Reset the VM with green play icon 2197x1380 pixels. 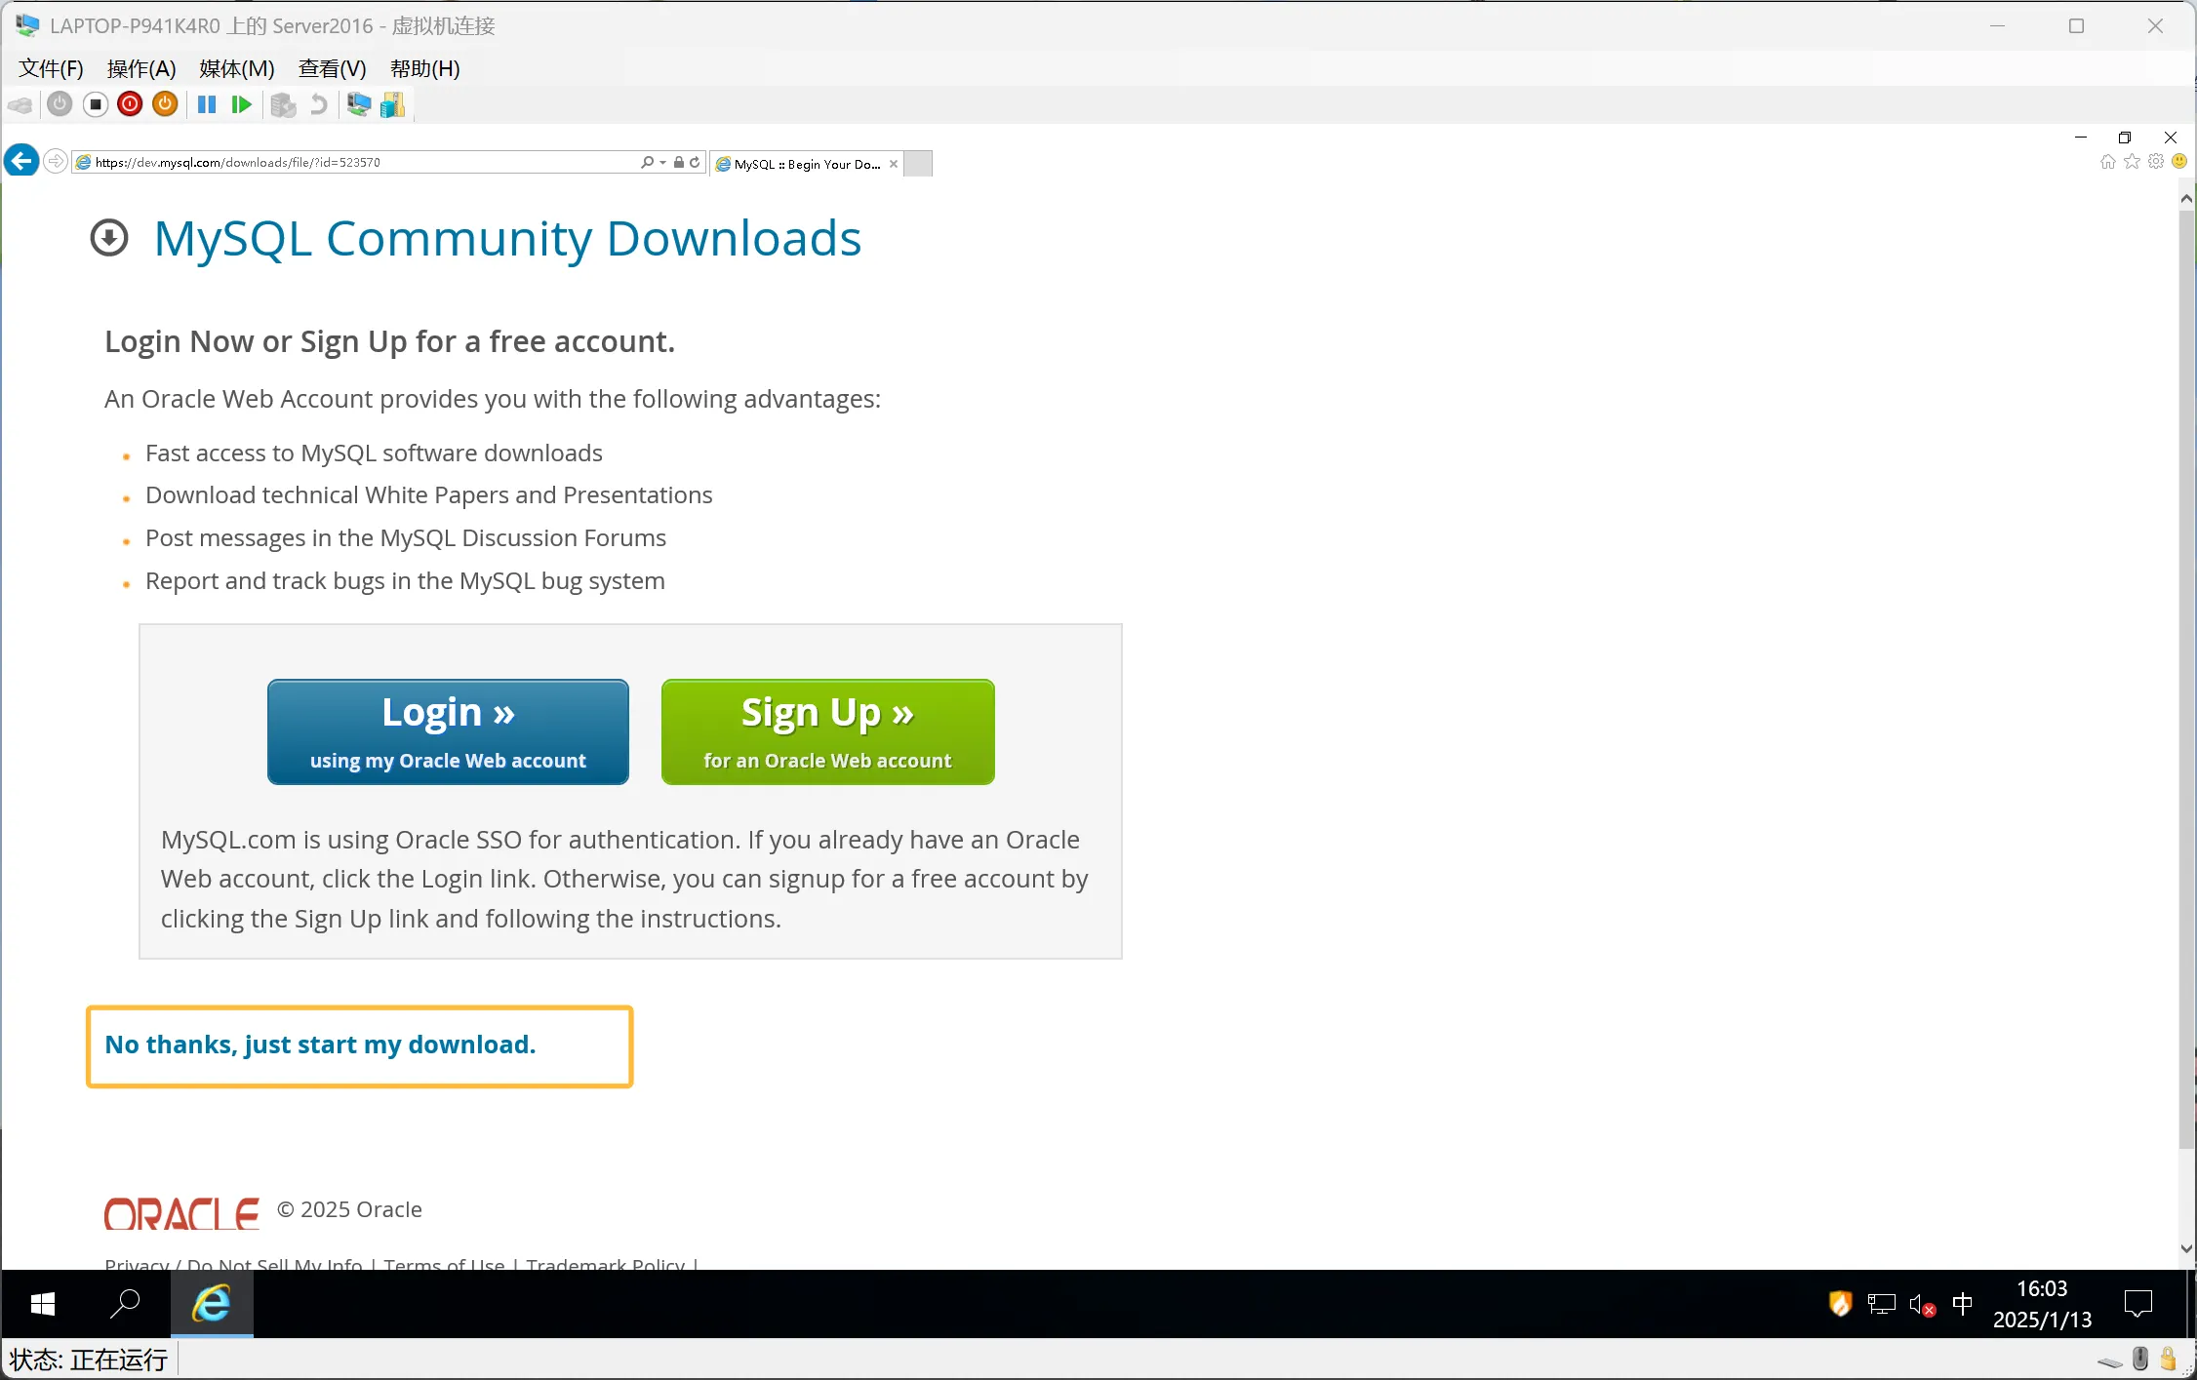coord(242,104)
